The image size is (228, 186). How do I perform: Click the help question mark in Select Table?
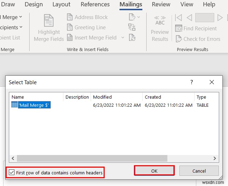(x=192, y=82)
